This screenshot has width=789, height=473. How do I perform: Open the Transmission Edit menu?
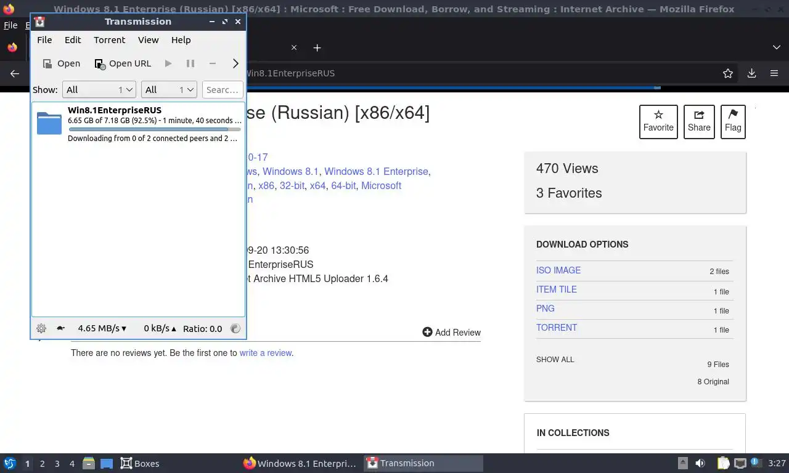point(73,40)
